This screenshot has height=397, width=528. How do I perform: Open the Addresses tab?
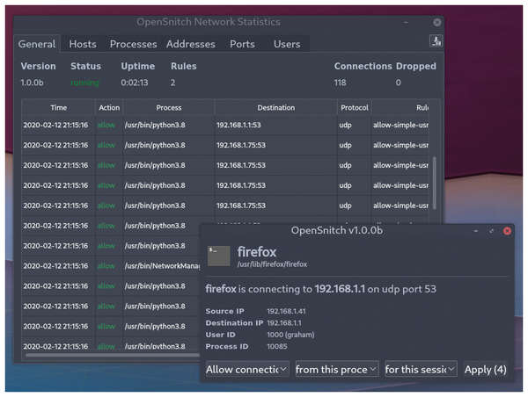click(191, 44)
